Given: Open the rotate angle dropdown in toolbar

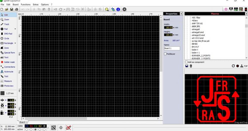Looking at the screenshot, I should click(x=64, y=10).
